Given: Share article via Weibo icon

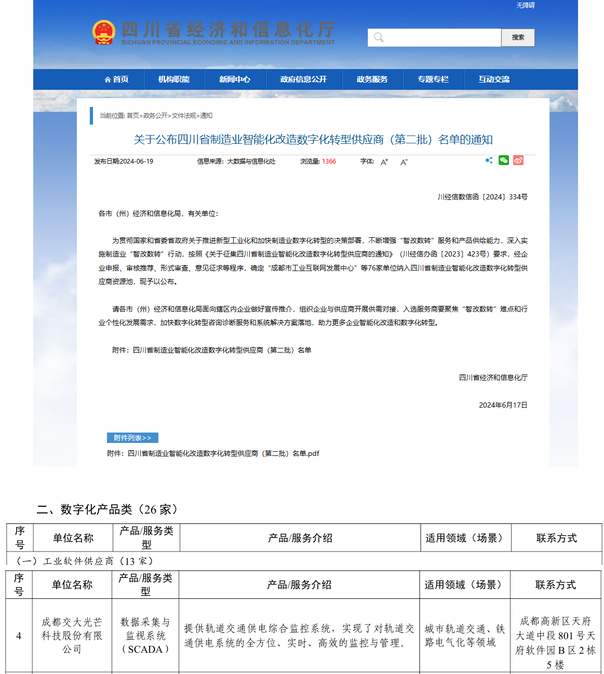Looking at the screenshot, I should click(518, 160).
